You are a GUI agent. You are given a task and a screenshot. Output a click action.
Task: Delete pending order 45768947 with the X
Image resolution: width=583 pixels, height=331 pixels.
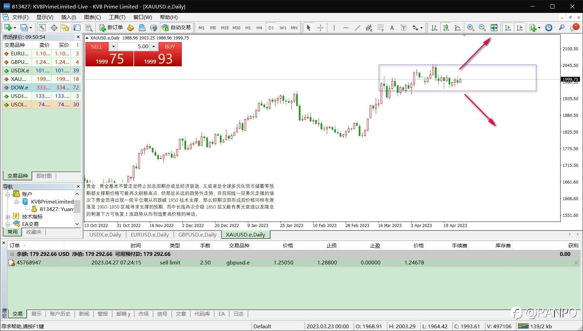pos(576,263)
